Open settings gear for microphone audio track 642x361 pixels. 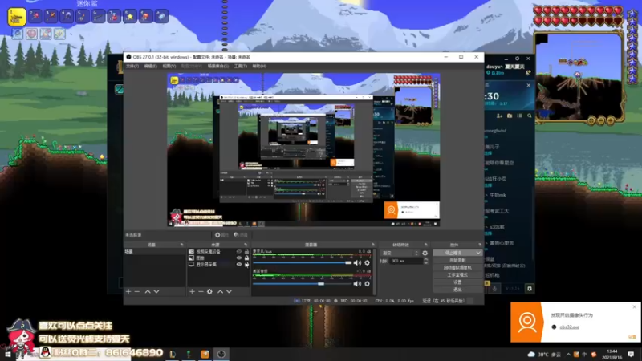click(x=368, y=263)
